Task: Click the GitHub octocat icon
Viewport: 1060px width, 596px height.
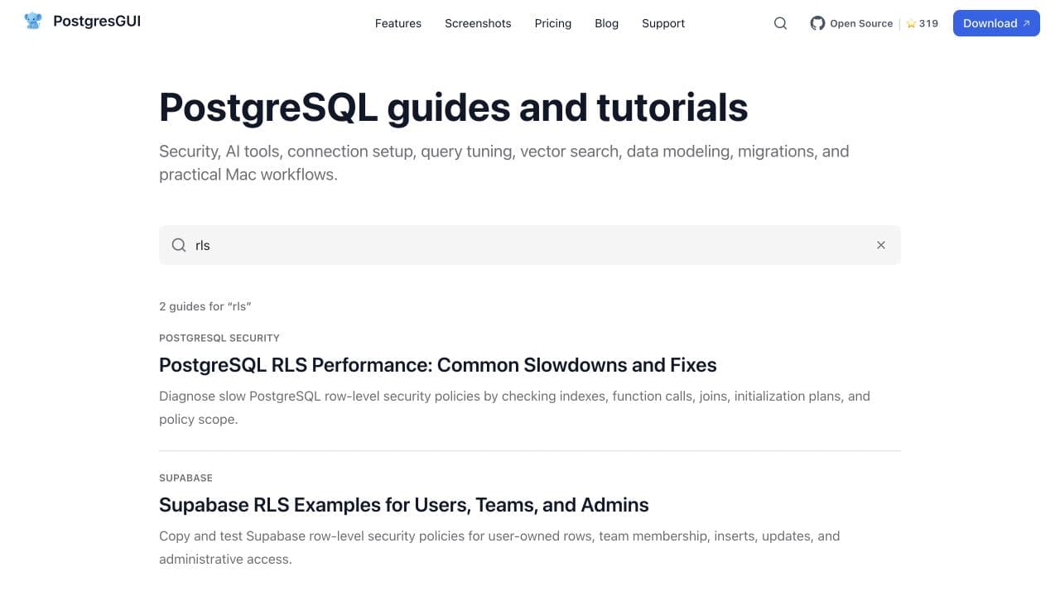Action: tap(817, 23)
